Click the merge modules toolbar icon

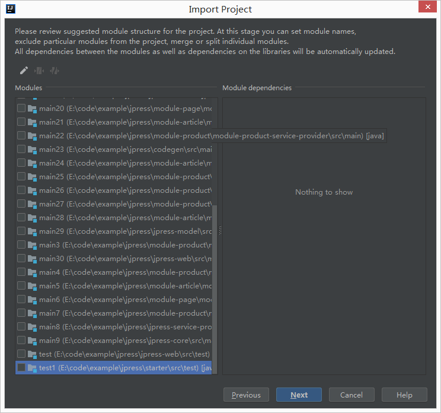[x=39, y=71]
